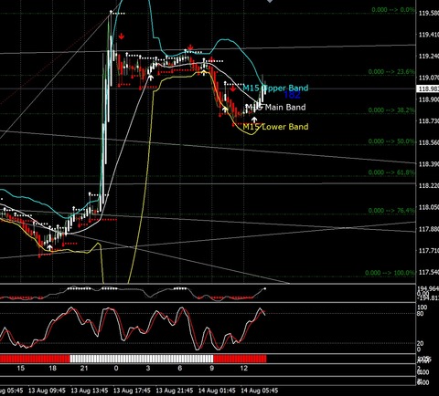This screenshot has height=396, width=439.
Task: Click the red trend bar segment under hour 12
Action: [x=240, y=359]
